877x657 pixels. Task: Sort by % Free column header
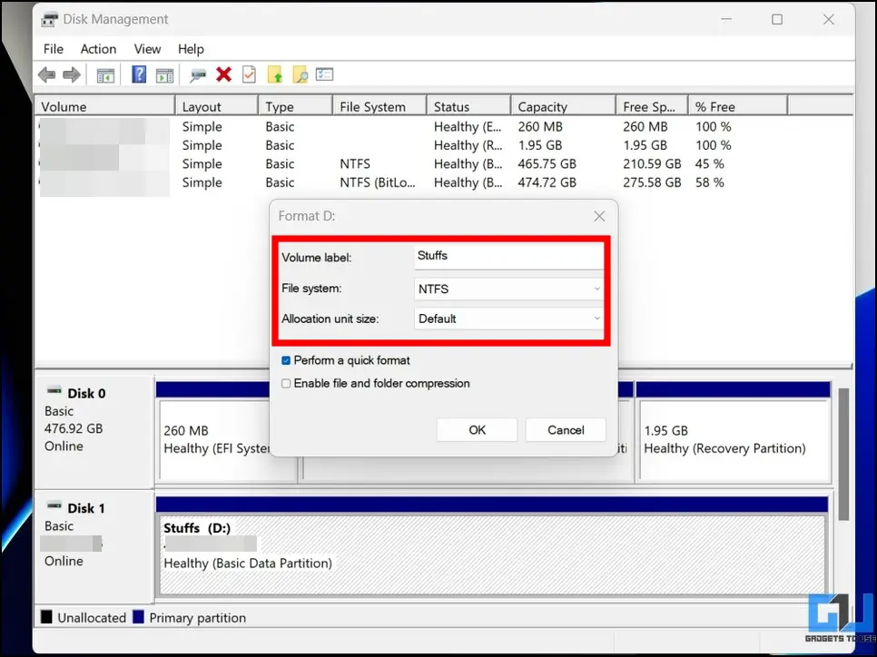click(x=738, y=106)
